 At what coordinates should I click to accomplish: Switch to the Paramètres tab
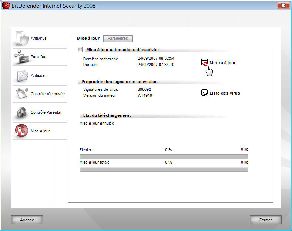(118, 38)
